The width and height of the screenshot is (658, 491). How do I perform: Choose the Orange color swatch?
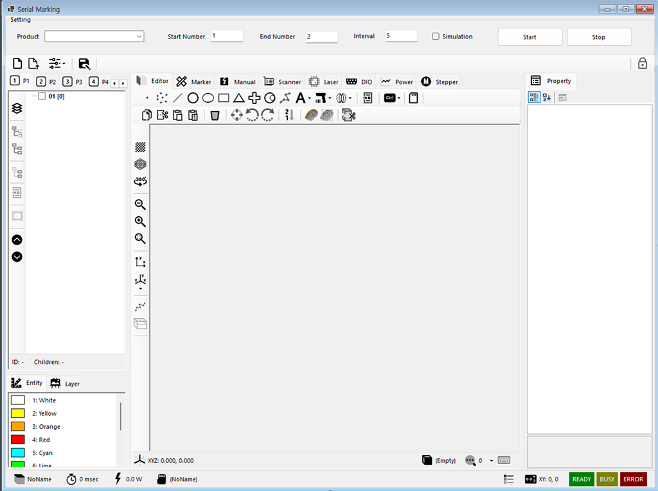(x=18, y=427)
